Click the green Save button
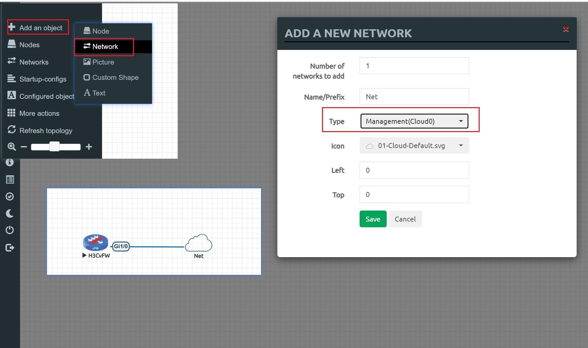The height and width of the screenshot is (348, 588). [373, 219]
